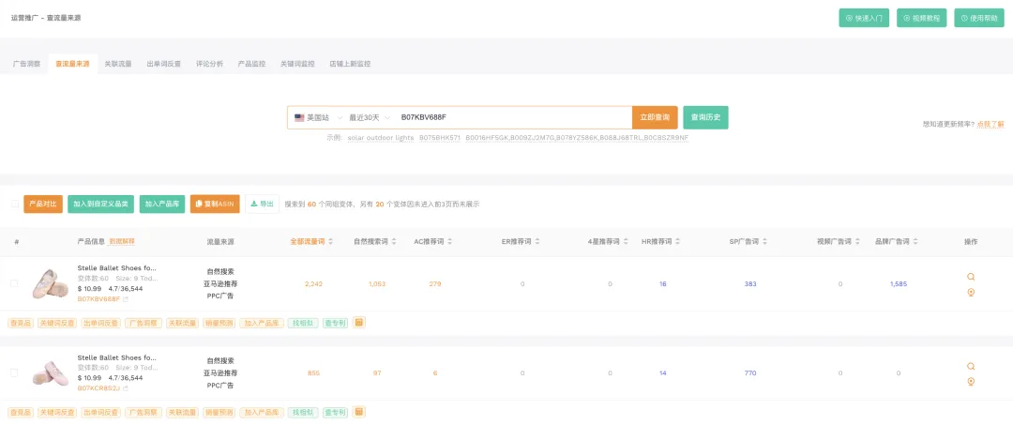Screen dimensions: 1013x425
Task: Click the B07KBV688F ASIN link
Action: tap(98, 299)
